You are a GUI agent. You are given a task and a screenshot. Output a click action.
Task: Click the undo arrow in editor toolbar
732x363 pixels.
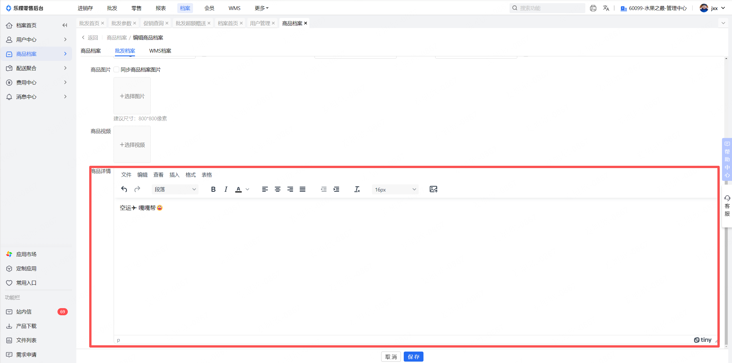click(x=124, y=189)
